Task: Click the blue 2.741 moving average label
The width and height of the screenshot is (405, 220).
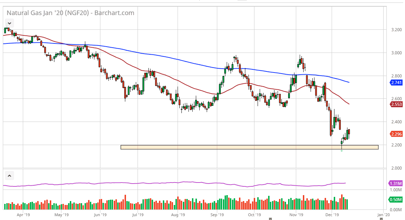Action: 396,83
